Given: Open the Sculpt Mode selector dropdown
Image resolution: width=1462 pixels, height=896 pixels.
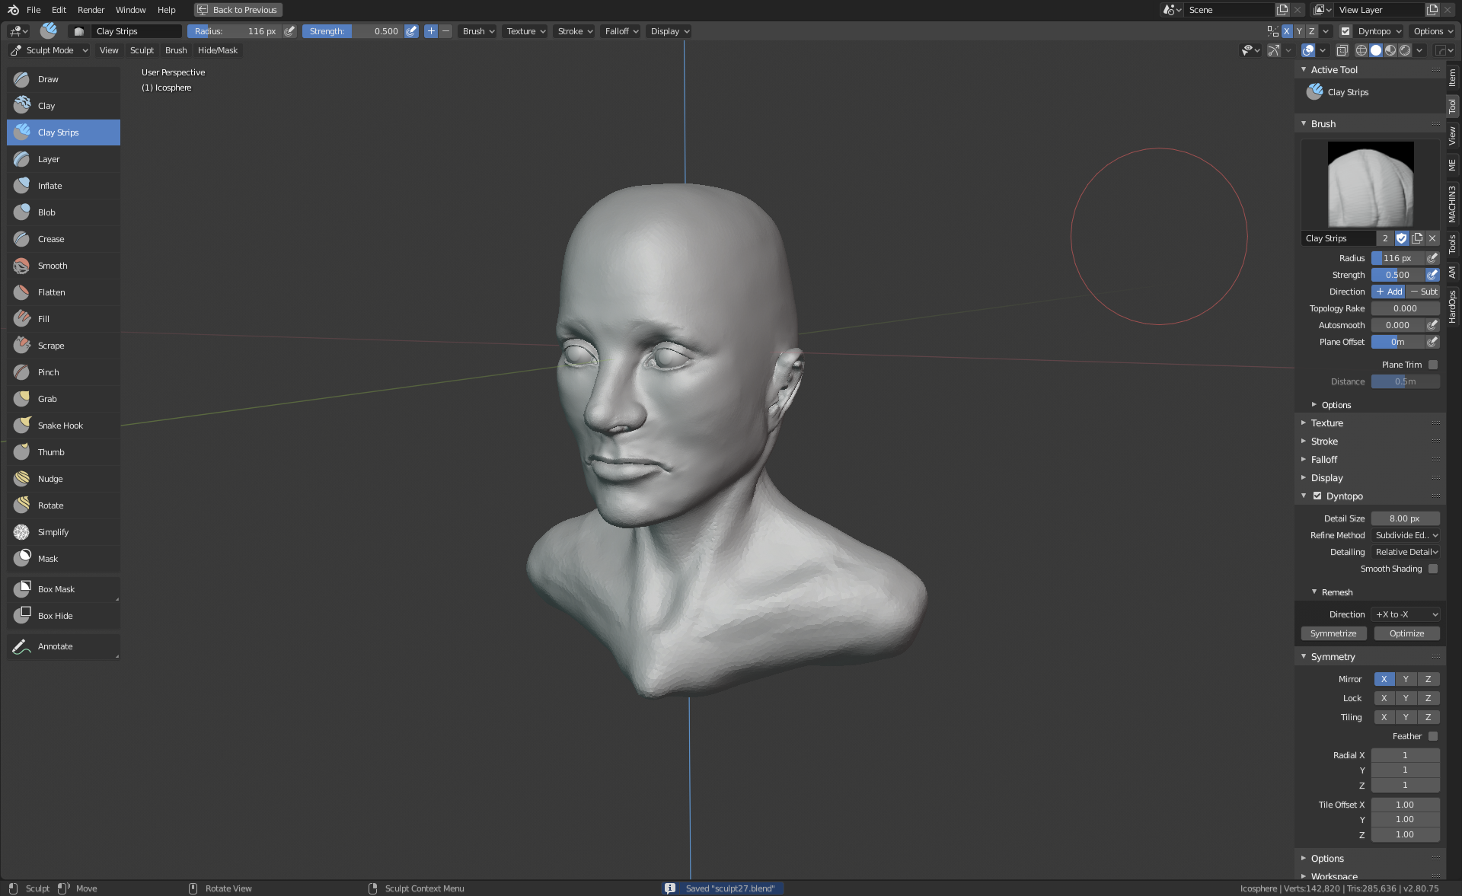Looking at the screenshot, I should tap(49, 50).
